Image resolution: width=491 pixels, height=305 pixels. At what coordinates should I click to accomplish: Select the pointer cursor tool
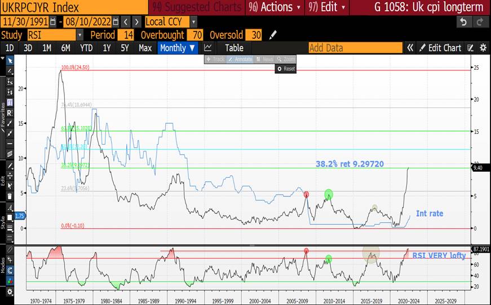point(10,61)
